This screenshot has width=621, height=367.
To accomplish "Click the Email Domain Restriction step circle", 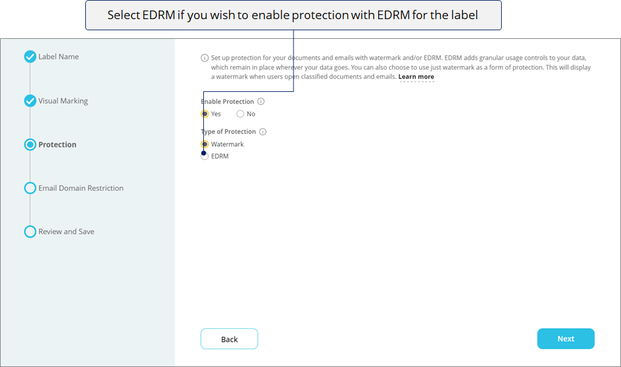I will (30, 188).
